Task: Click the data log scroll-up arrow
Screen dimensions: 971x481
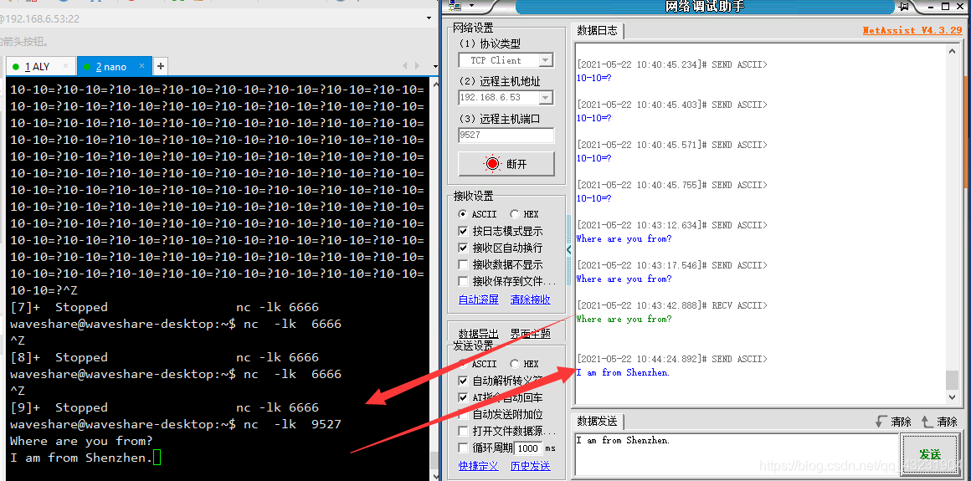Action: point(953,51)
